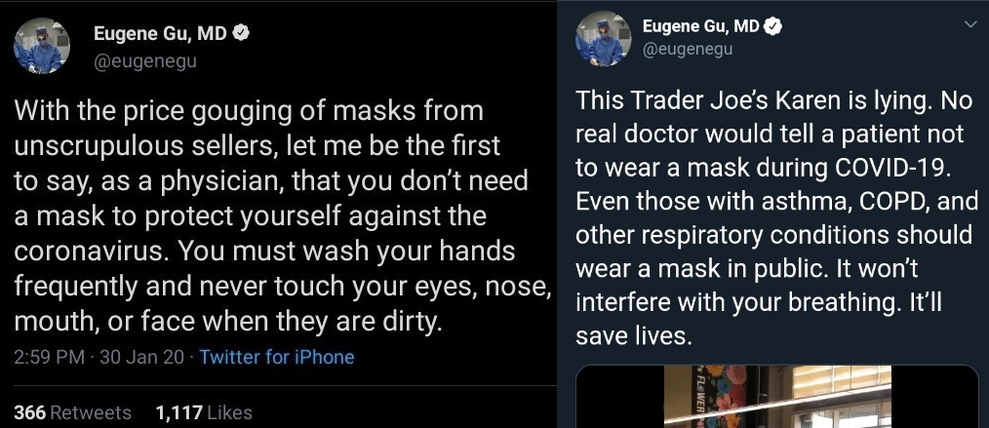The width and height of the screenshot is (989, 428).
Task: View the 366 Retweets list
Action: click(x=73, y=412)
